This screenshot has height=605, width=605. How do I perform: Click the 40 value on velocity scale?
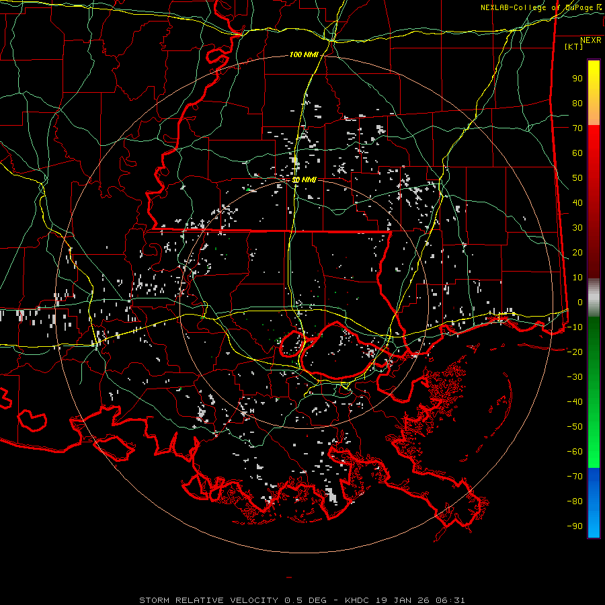click(x=577, y=202)
